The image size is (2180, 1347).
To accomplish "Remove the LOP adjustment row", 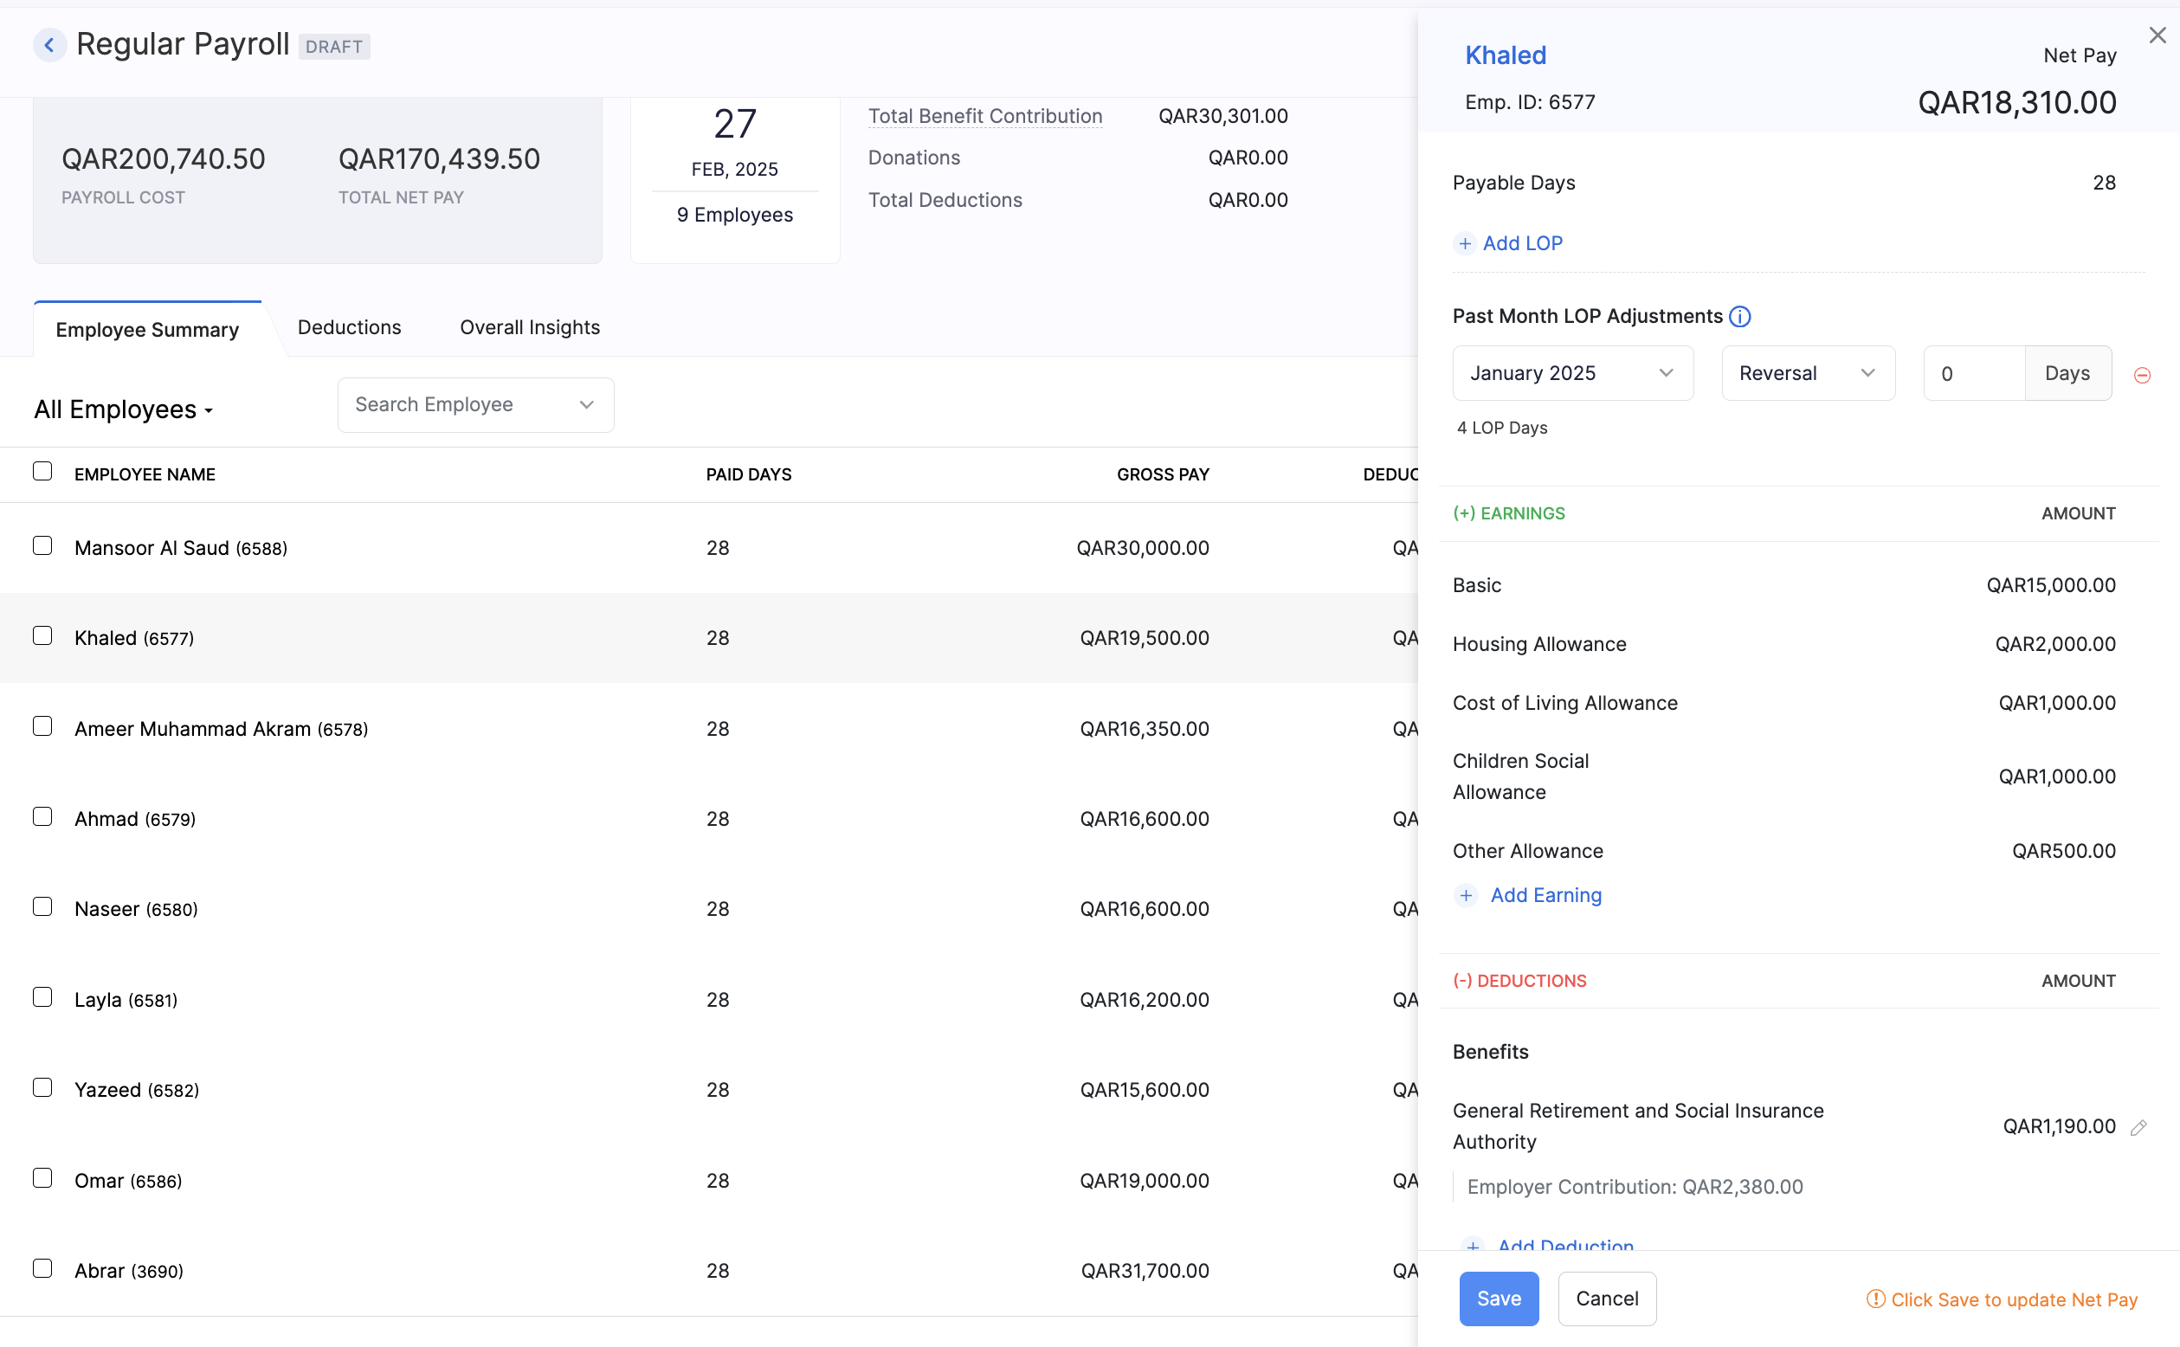I will tap(2143, 374).
